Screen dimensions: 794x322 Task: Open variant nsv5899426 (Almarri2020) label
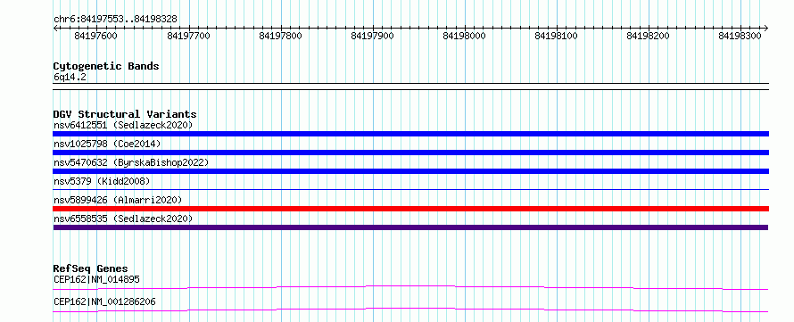(x=118, y=200)
